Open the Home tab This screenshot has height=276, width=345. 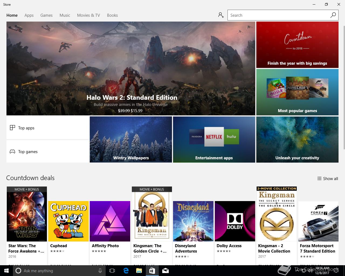12,15
